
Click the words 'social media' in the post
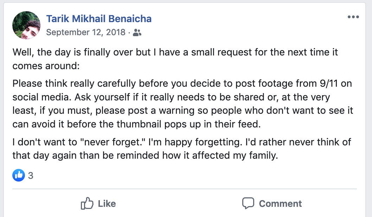tap(41, 97)
